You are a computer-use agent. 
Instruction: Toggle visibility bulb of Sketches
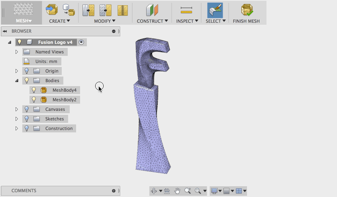[x=27, y=118]
